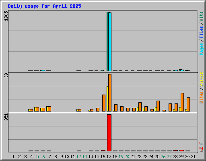Click green weekend day 12 on the axis

click(78, 157)
